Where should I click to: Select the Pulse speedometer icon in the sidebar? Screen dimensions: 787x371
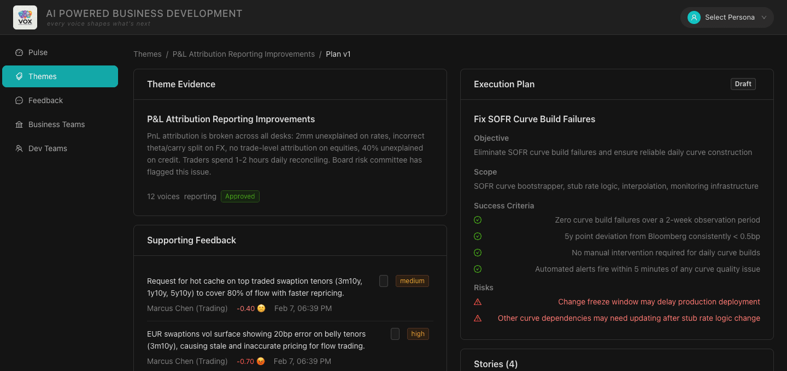pos(18,52)
